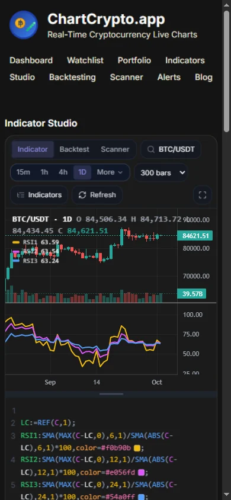Open the BTC/USDT symbol search
Image resolution: width=231 pixels, height=500 pixels.
tap(171, 149)
